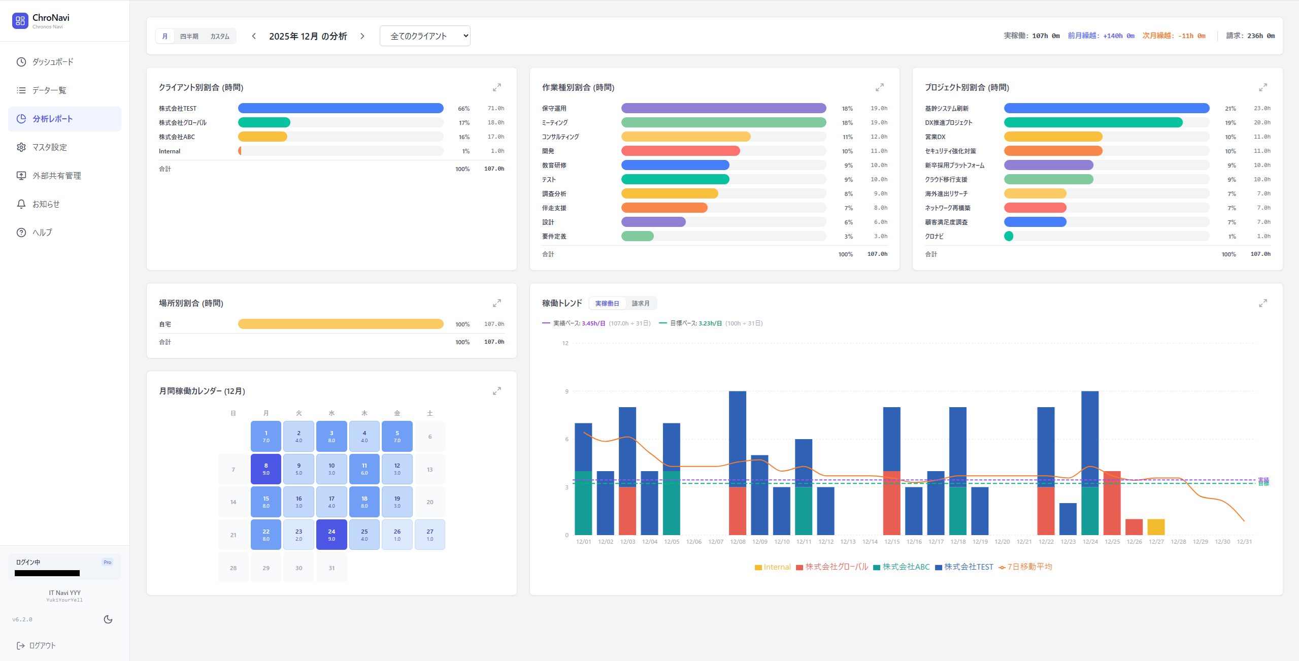Image resolution: width=1299 pixels, height=661 pixels.
Task: Expand the 作業種別割合 chart panel
Action: [x=879, y=87]
